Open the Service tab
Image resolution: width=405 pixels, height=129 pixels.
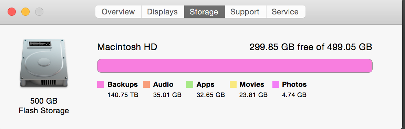pyautogui.click(x=285, y=12)
